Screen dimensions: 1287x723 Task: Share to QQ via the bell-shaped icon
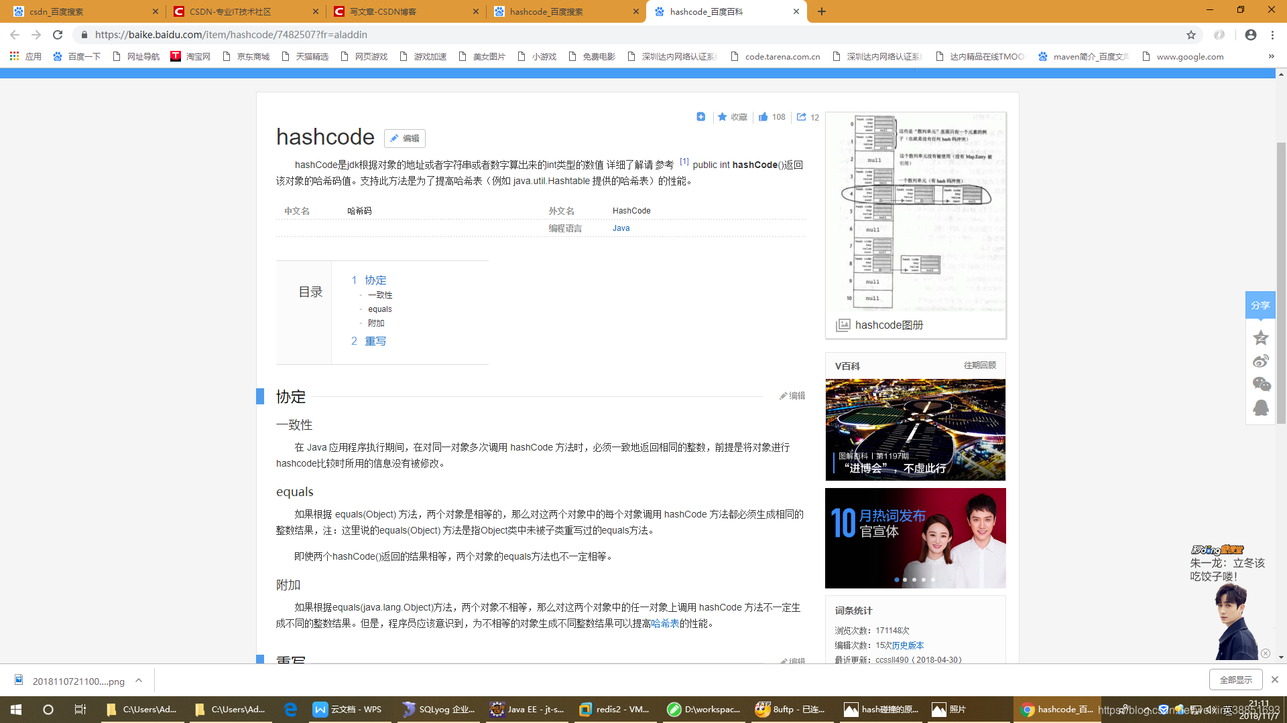pyautogui.click(x=1261, y=408)
